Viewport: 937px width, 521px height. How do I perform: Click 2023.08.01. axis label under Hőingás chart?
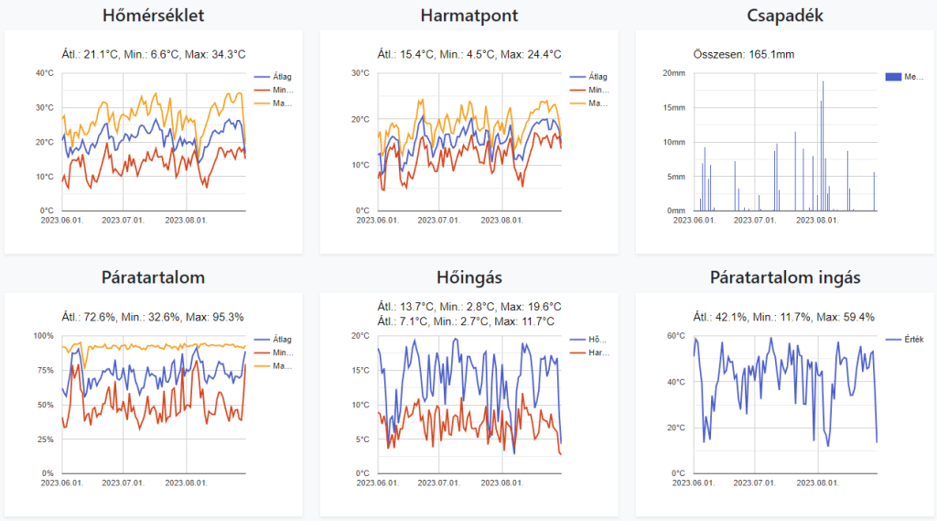pos(501,483)
